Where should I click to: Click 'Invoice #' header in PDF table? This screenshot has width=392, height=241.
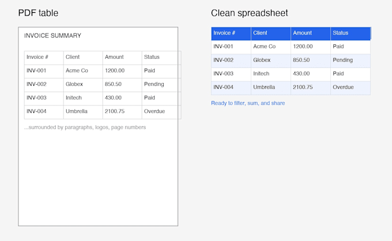[44, 58]
